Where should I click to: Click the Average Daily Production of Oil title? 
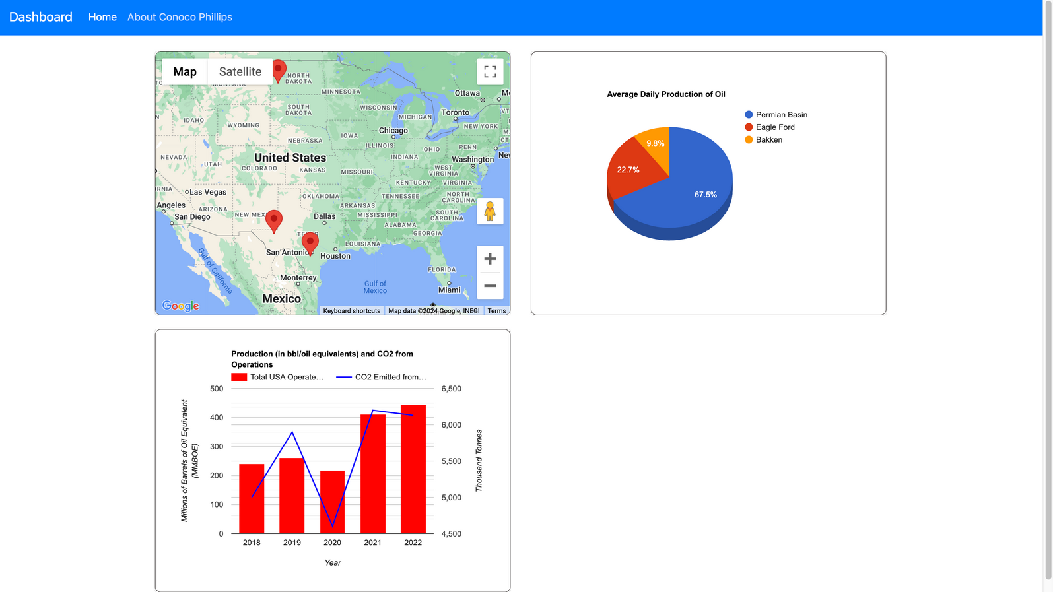(666, 94)
